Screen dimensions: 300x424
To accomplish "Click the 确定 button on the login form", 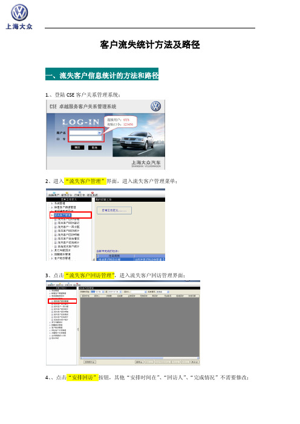I will [x=77, y=147].
